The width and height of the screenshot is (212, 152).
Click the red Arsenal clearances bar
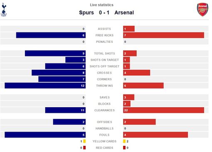tap(163, 110)
